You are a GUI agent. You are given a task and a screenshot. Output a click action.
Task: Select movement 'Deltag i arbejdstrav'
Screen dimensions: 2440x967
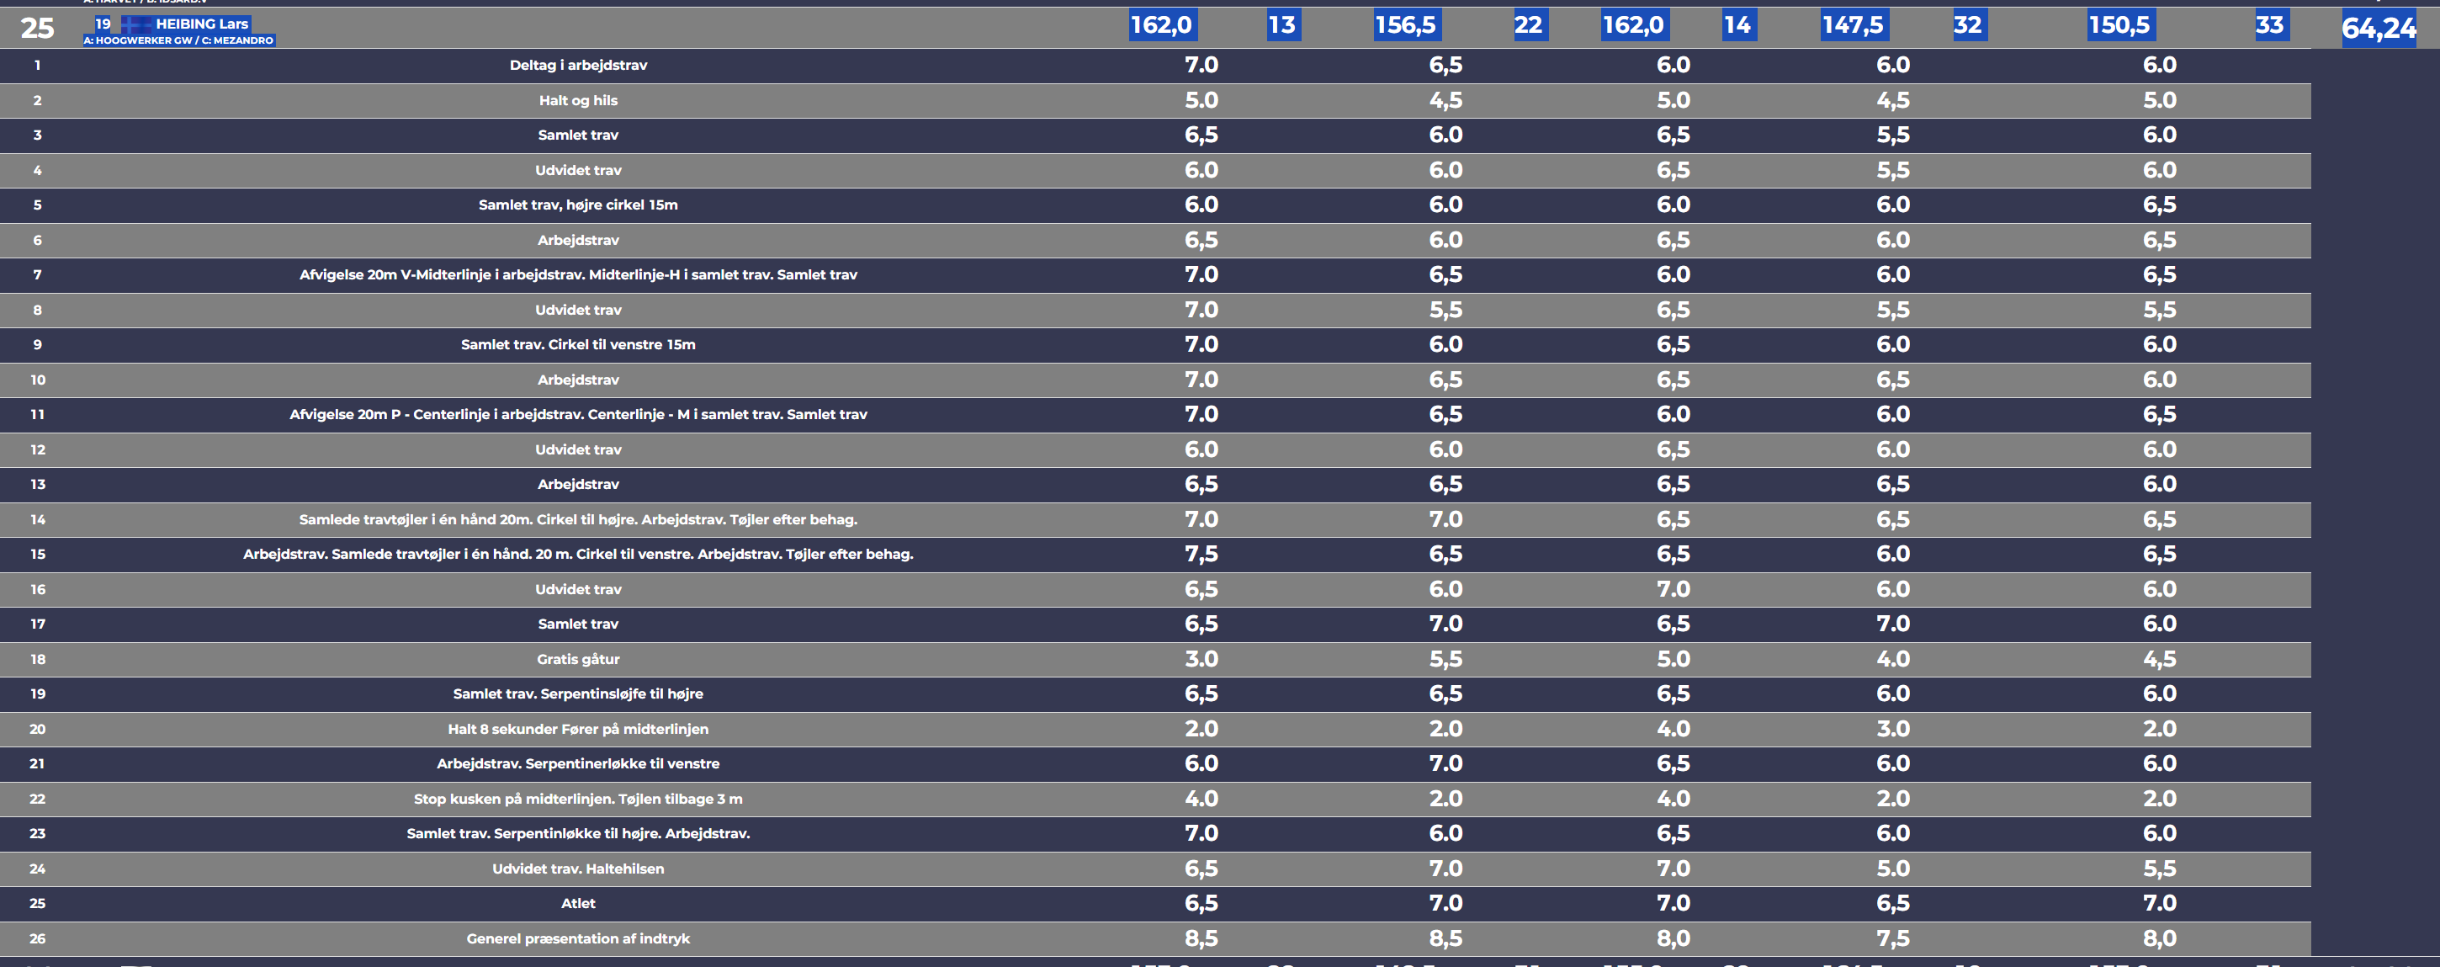(578, 66)
